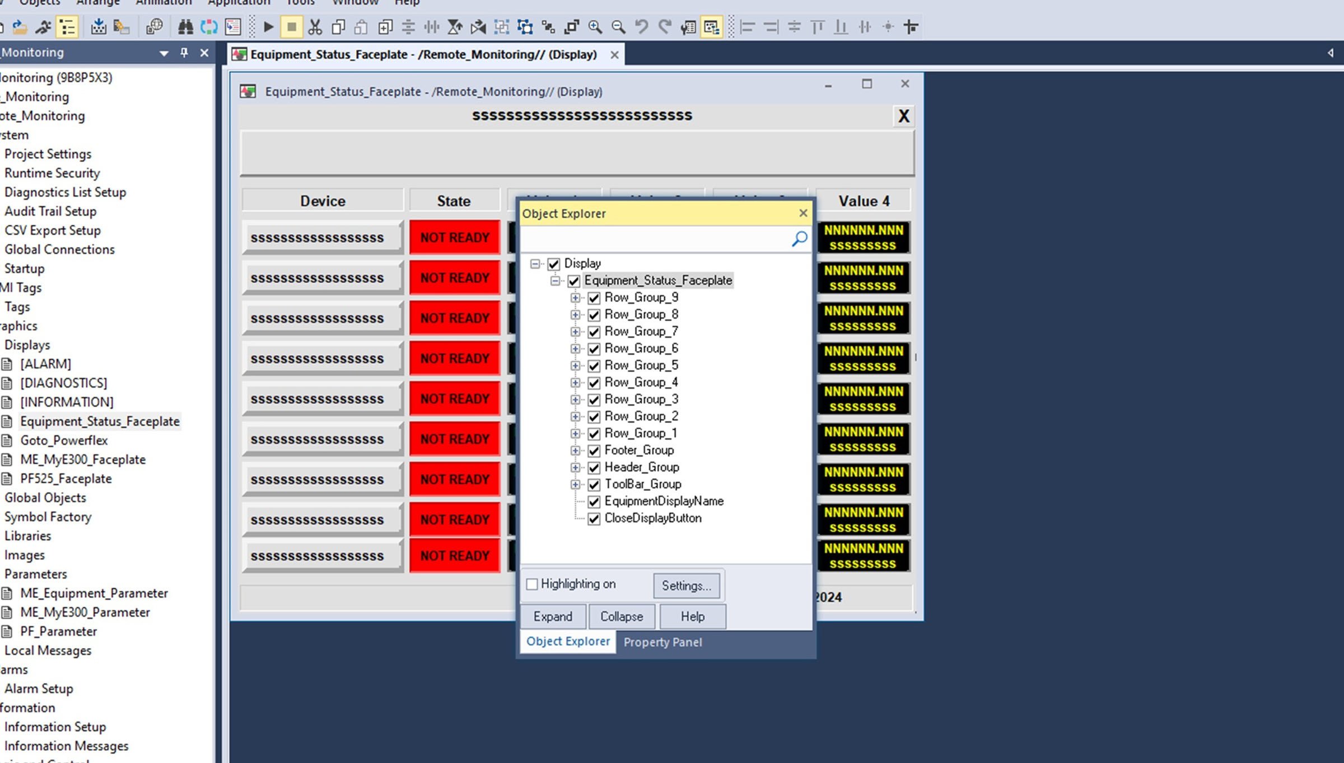Toggle the Property Panel toolbar icon

(x=688, y=26)
